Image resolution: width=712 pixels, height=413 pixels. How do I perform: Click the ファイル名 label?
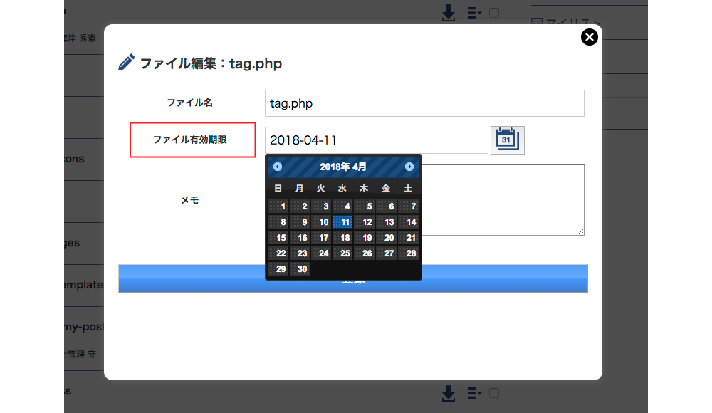click(x=190, y=103)
